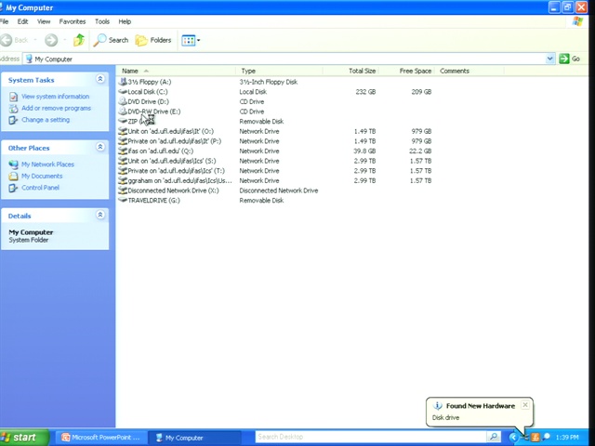Sort by Total Size column header
The image size is (595, 446).
pyautogui.click(x=351, y=71)
